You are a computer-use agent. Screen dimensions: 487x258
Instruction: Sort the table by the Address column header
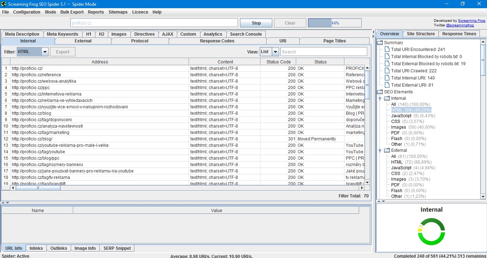[x=100, y=62]
